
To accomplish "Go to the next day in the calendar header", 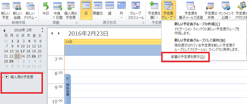I will click(x=59, y=33).
